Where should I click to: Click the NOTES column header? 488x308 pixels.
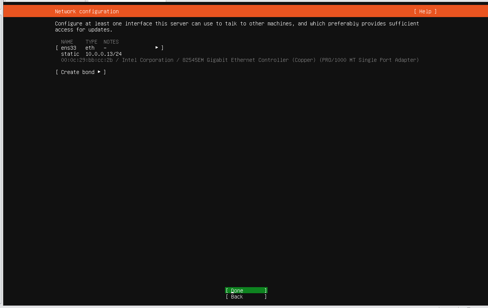click(x=111, y=42)
